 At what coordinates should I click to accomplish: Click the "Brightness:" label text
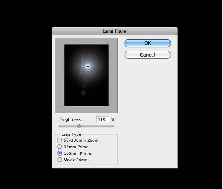pos(71,120)
